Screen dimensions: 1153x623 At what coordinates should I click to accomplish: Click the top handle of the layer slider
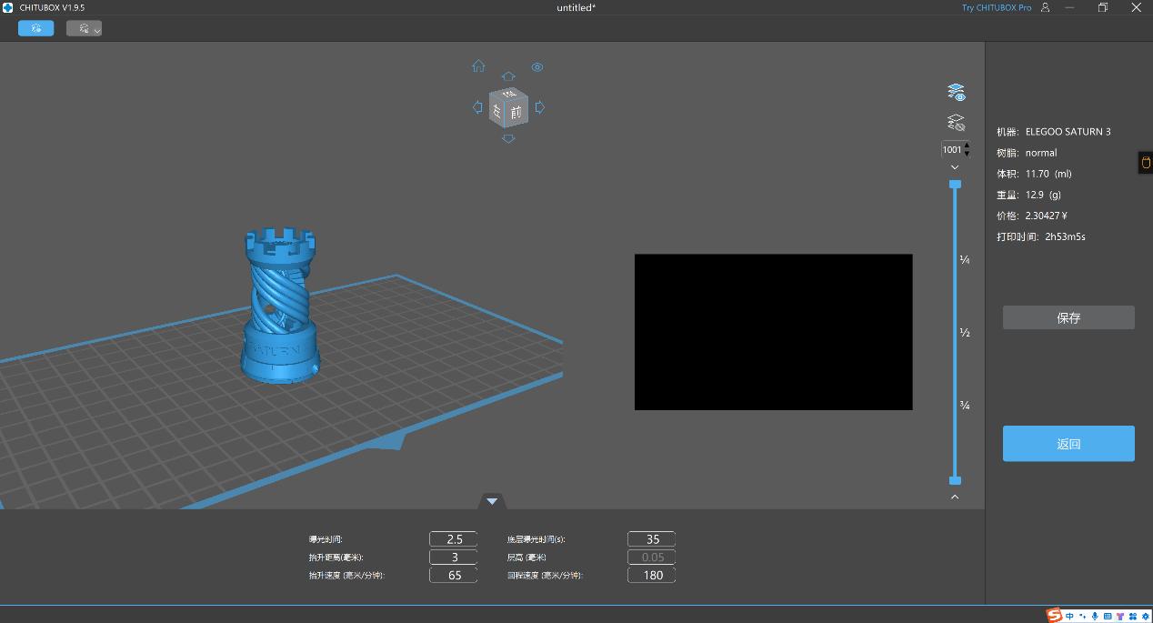coord(955,185)
